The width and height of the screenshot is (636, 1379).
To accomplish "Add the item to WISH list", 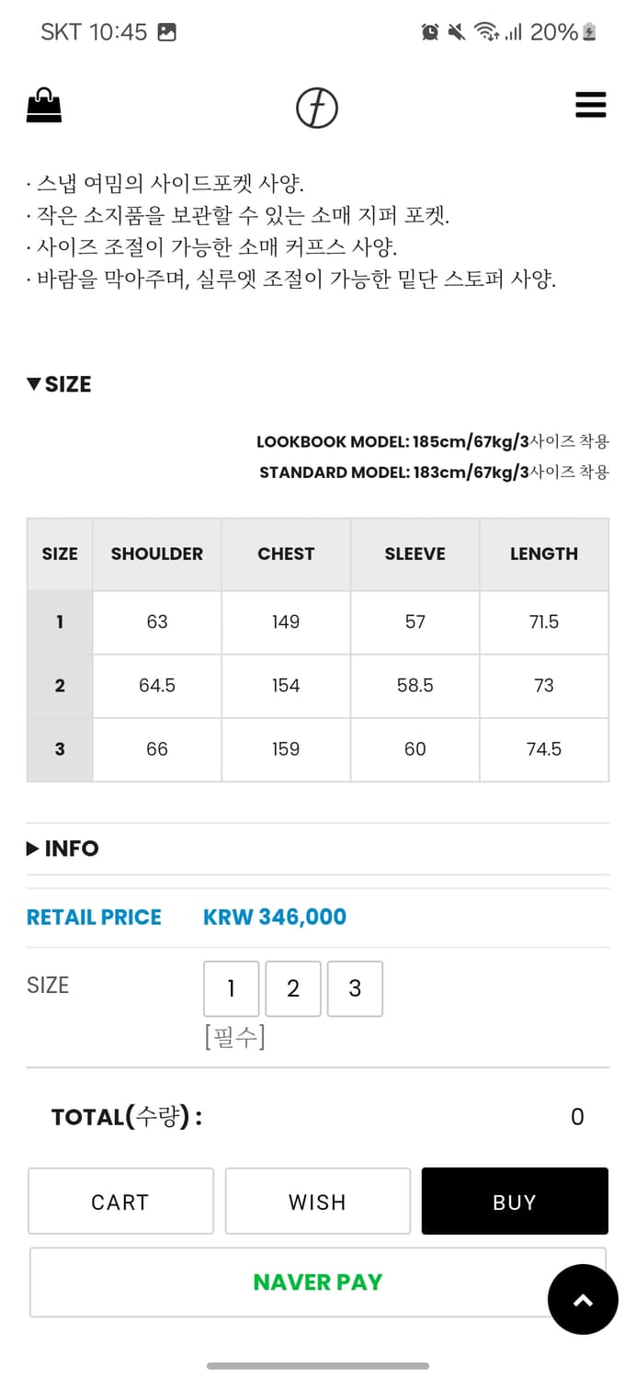I will pyautogui.click(x=317, y=1202).
